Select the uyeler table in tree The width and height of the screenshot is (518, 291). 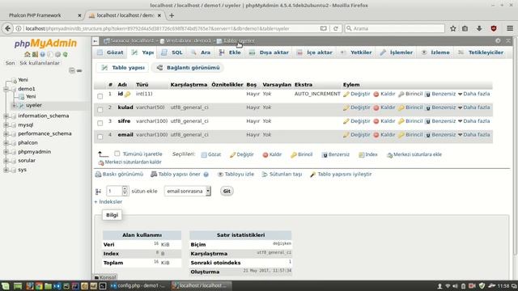[34, 105]
